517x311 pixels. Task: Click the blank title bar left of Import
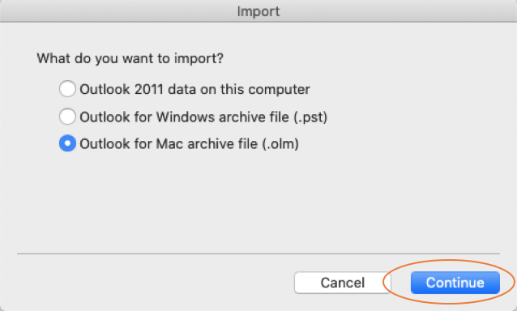pyautogui.click(x=115, y=11)
